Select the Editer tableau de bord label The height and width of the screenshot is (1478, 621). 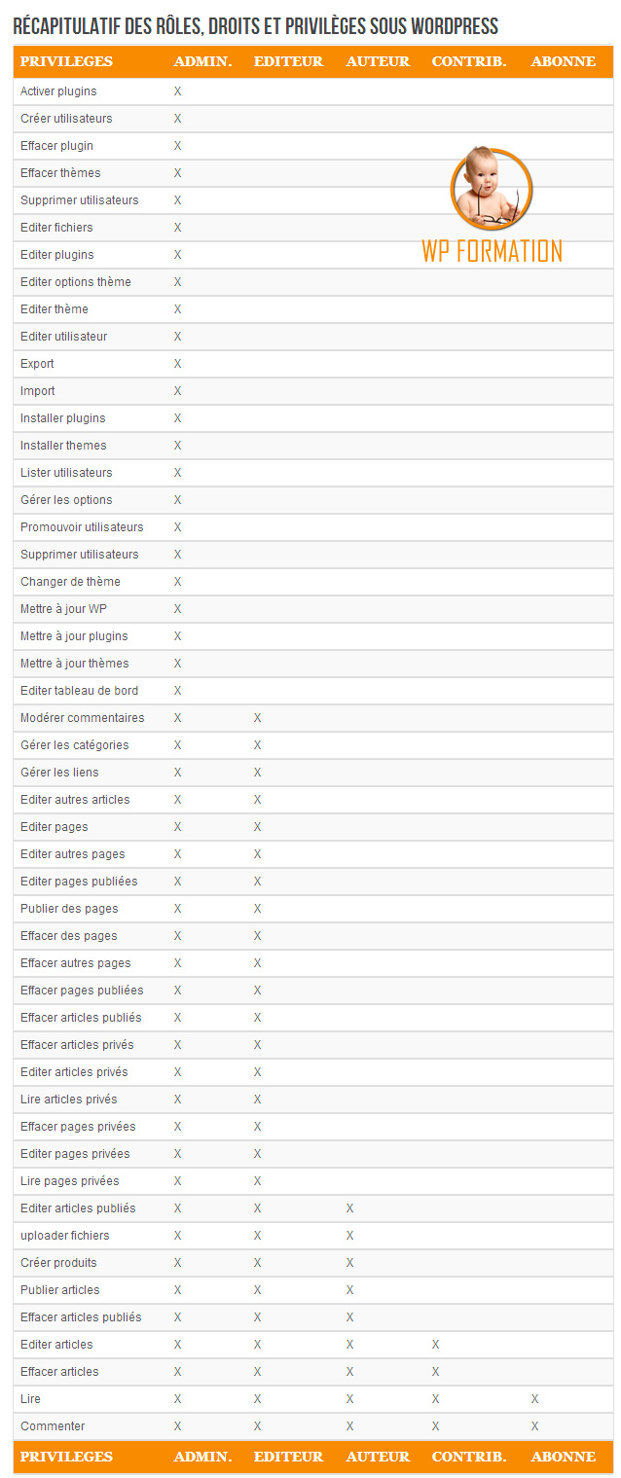(79, 691)
